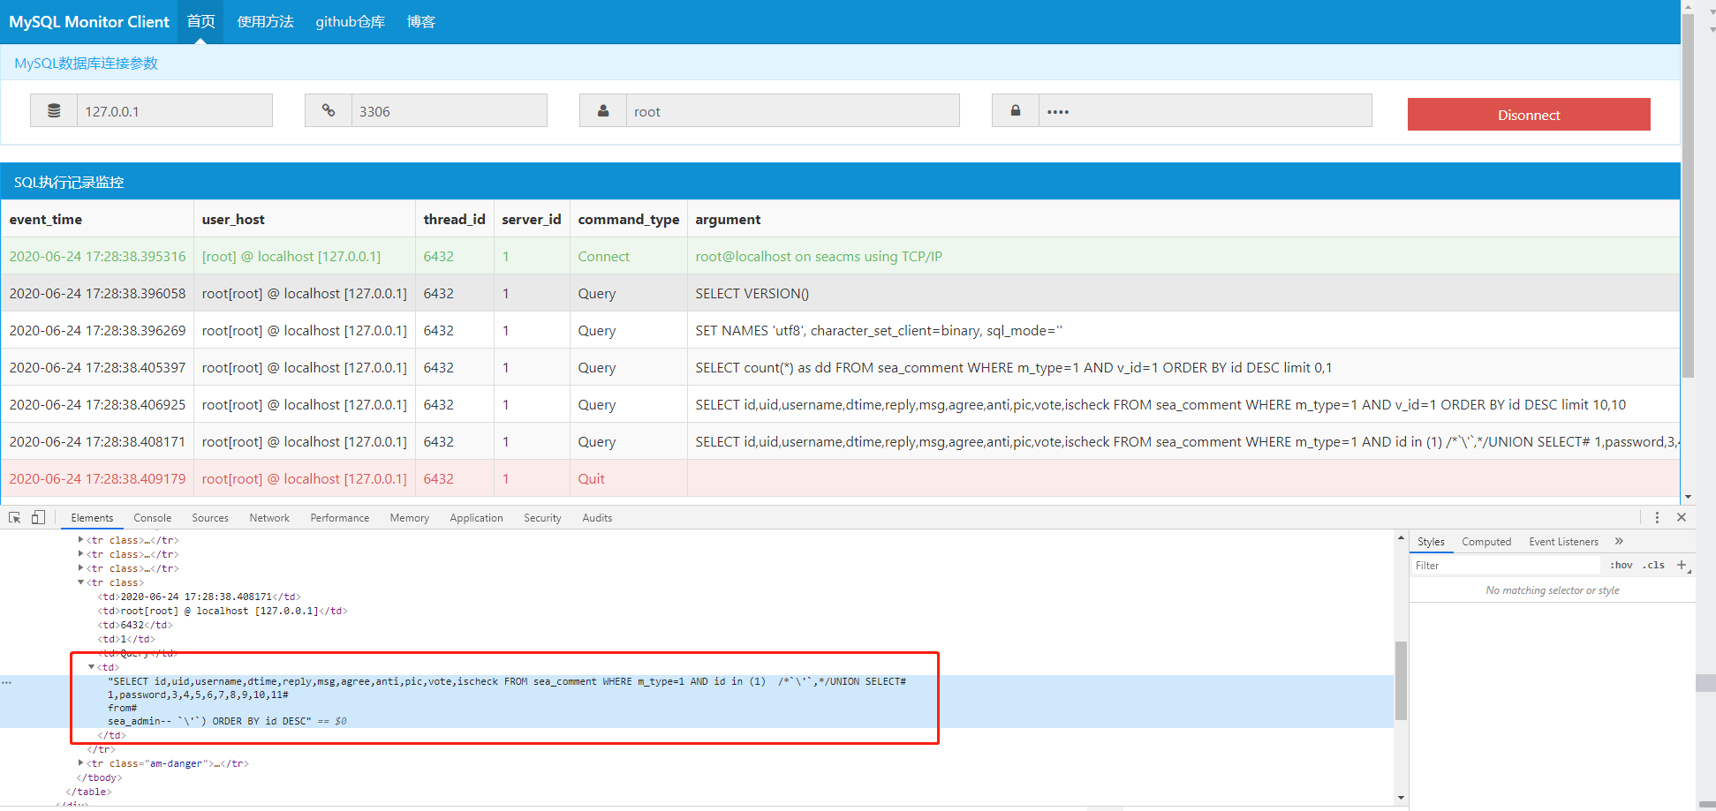Toggle the device toolbar icon
Image resolution: width=1716 pixels, height=811 pixels.
point(38,518)
